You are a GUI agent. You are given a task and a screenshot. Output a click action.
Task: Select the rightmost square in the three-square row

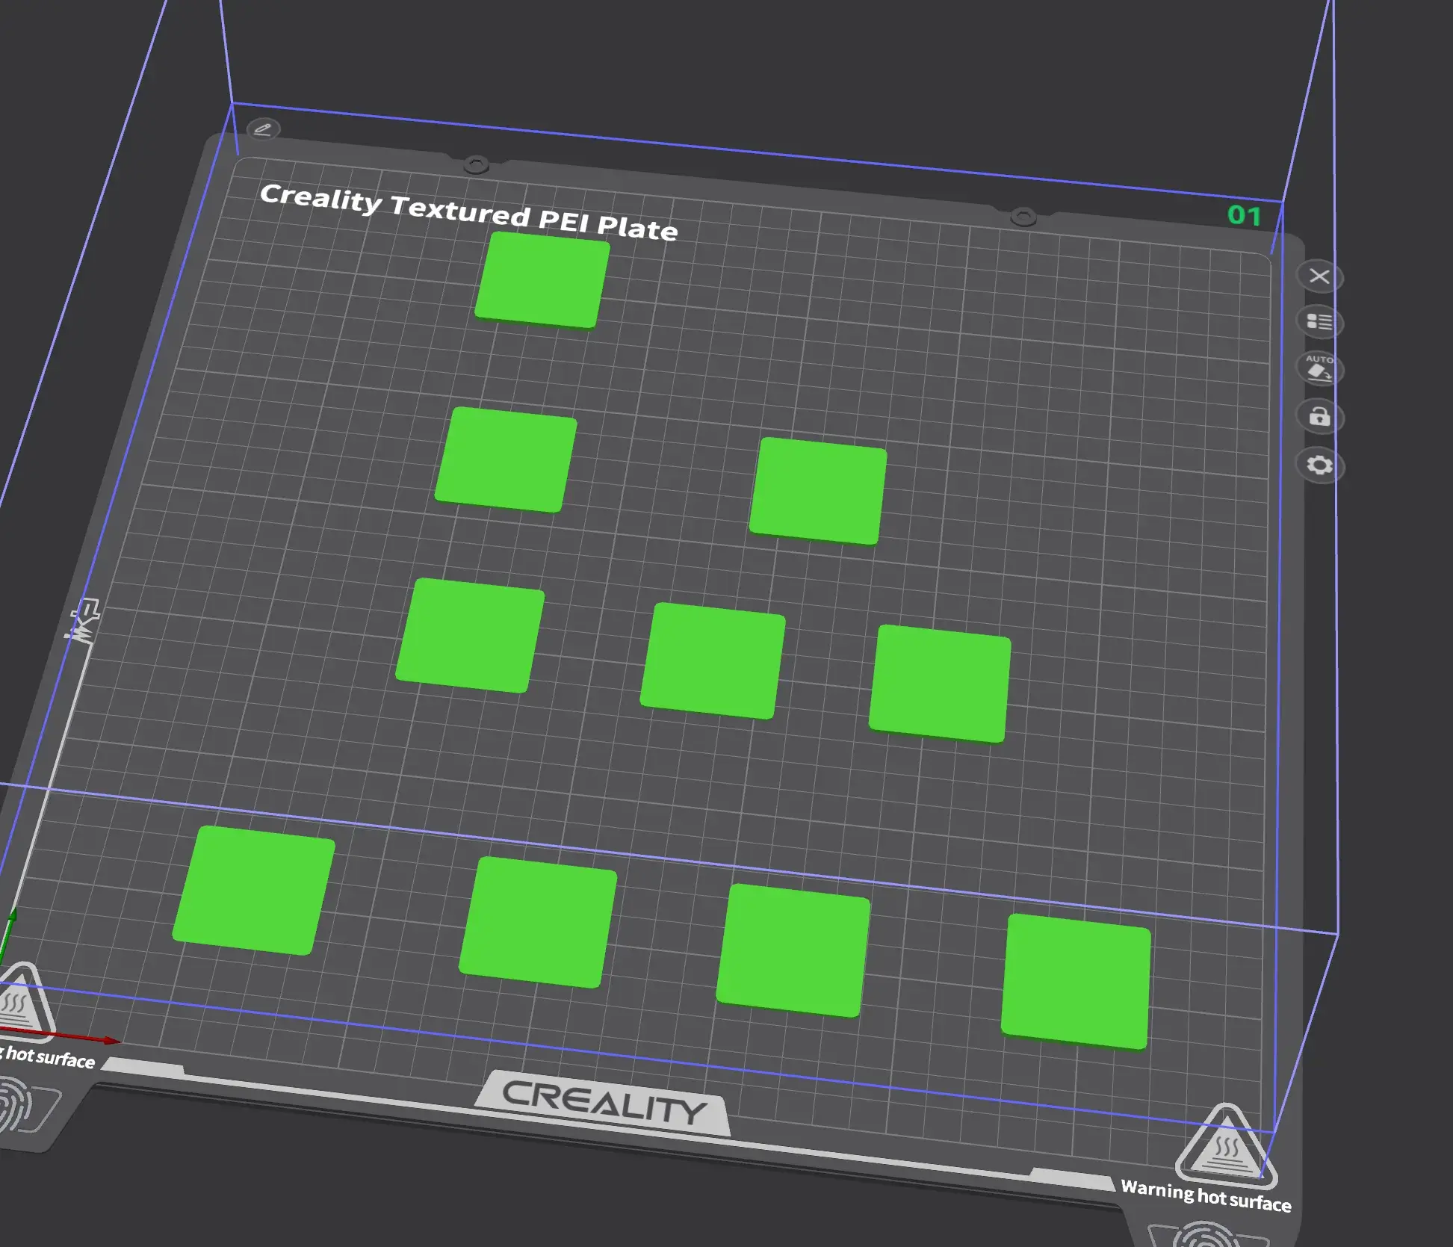coord(940,684)
